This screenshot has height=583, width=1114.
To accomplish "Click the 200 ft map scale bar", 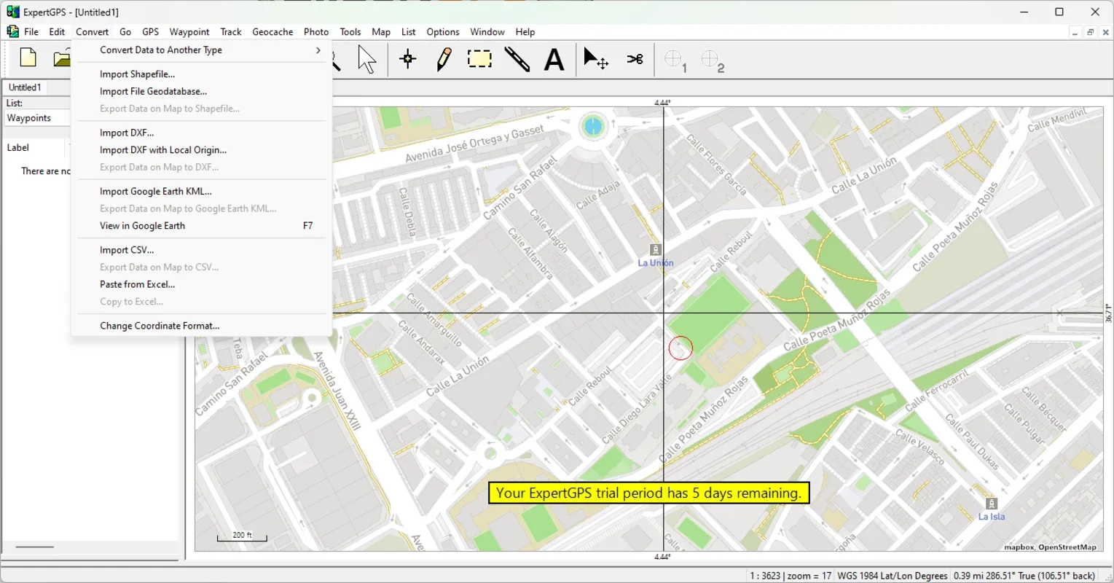I will click(x=242, y=536).
